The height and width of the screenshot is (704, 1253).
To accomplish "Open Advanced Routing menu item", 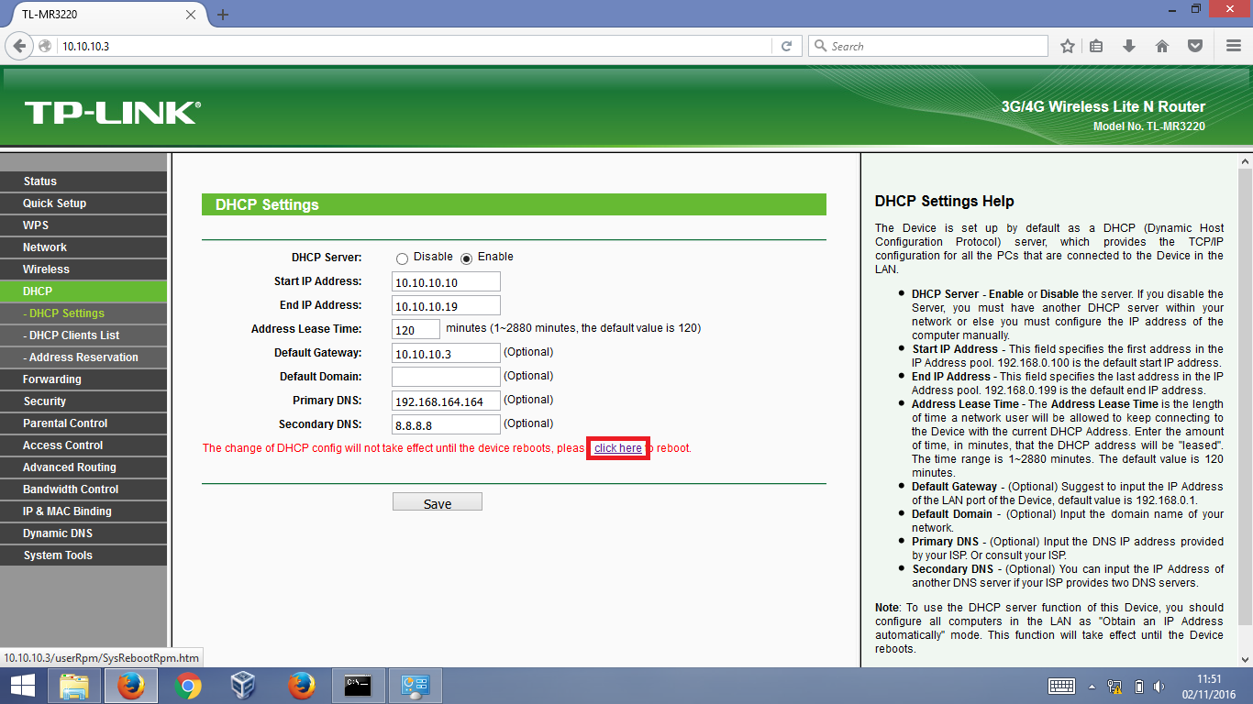I will 83,467.
